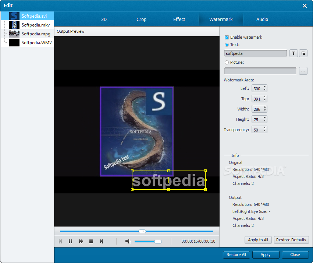Click the top-left watermark resize handle
The image size is (313, 263).
132,171
